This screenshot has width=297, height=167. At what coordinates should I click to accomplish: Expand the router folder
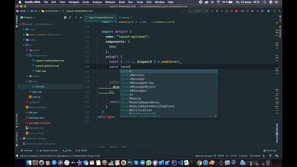tap(27, 76)
